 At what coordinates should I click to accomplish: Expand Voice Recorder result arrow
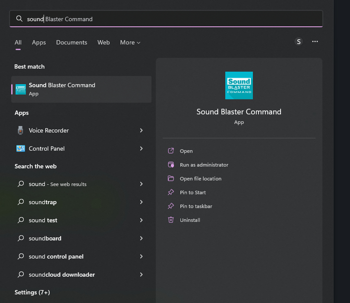141,130
